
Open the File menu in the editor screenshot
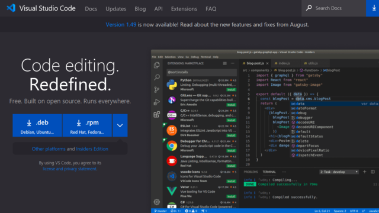click(154, 57)
